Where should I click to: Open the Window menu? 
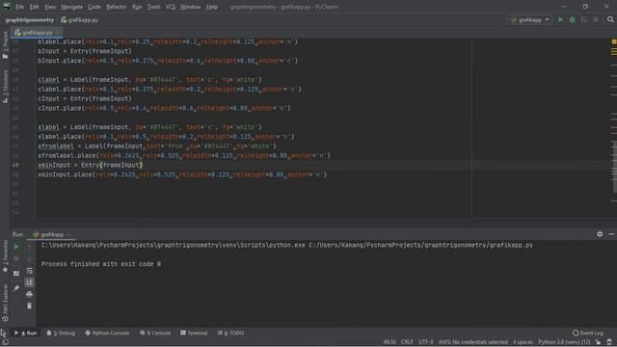[191, 7]
